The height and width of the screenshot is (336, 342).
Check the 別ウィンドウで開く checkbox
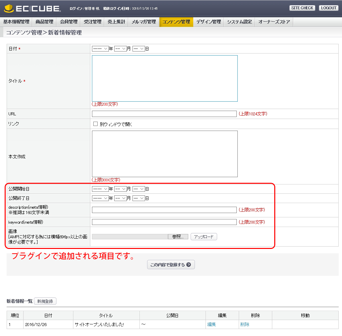click(95, 124)
